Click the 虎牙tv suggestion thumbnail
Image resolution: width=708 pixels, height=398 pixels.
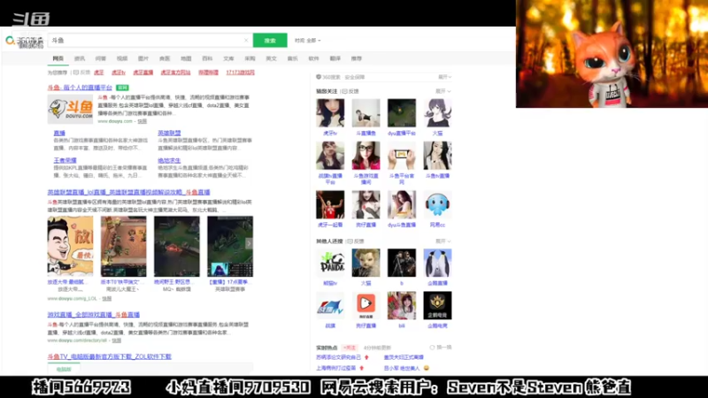pyautogui.click(x=330, y=113)
